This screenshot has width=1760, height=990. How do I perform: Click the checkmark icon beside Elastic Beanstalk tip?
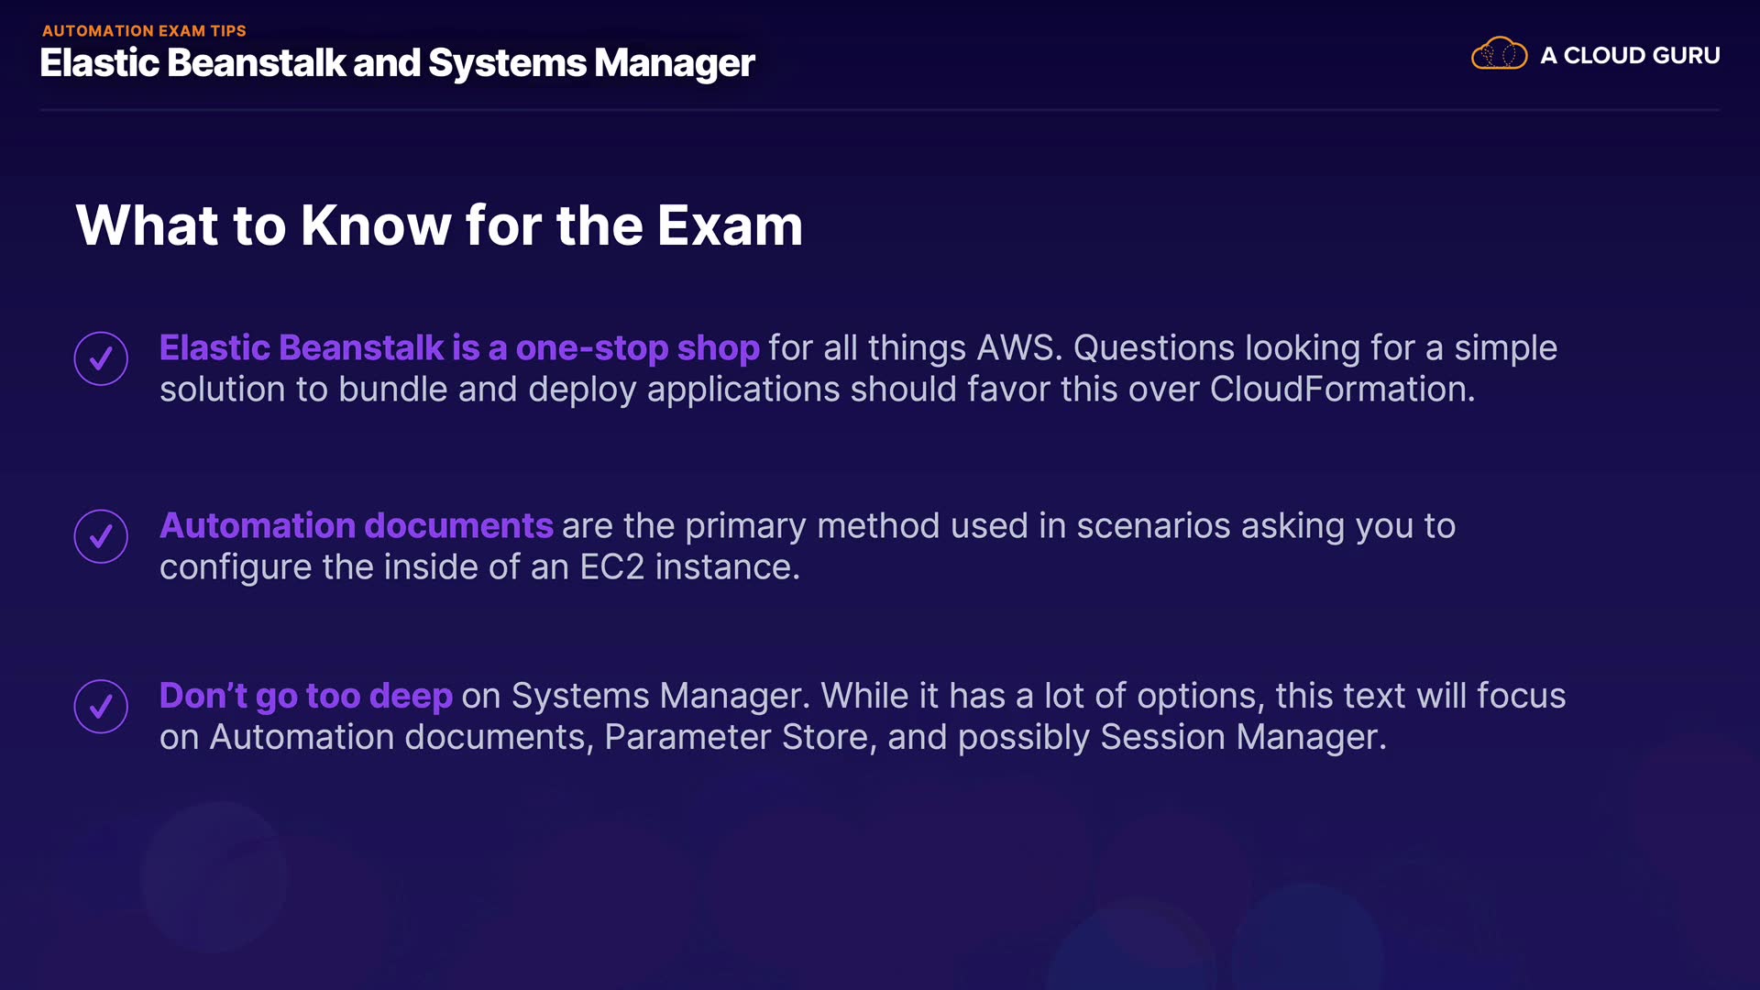[101, 358]
